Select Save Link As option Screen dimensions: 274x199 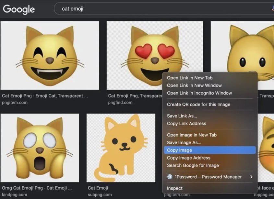tap(182, 116)
